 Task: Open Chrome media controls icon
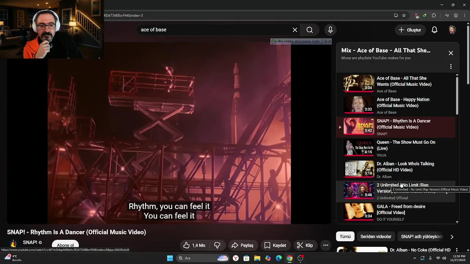click(x=447, y=15)
